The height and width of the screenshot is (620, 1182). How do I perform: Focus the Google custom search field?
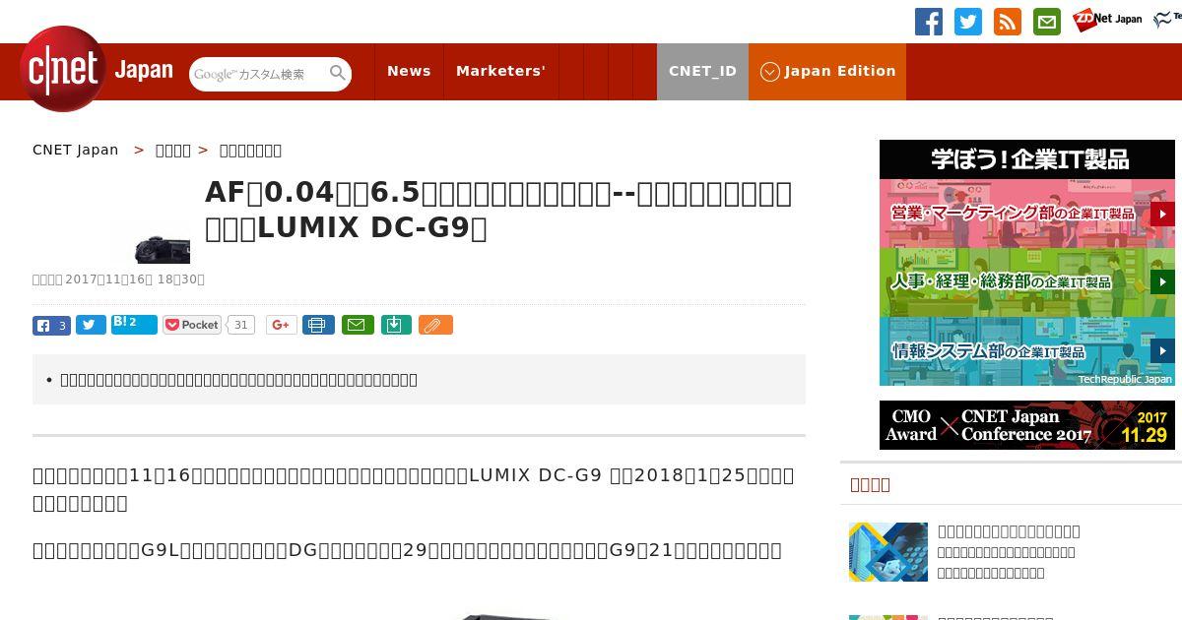(259, 74)
